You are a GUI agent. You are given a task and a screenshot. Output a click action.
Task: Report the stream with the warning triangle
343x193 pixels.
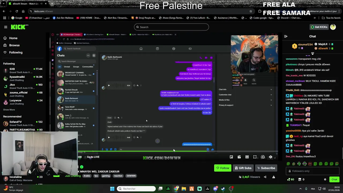(x=274, y=177)
